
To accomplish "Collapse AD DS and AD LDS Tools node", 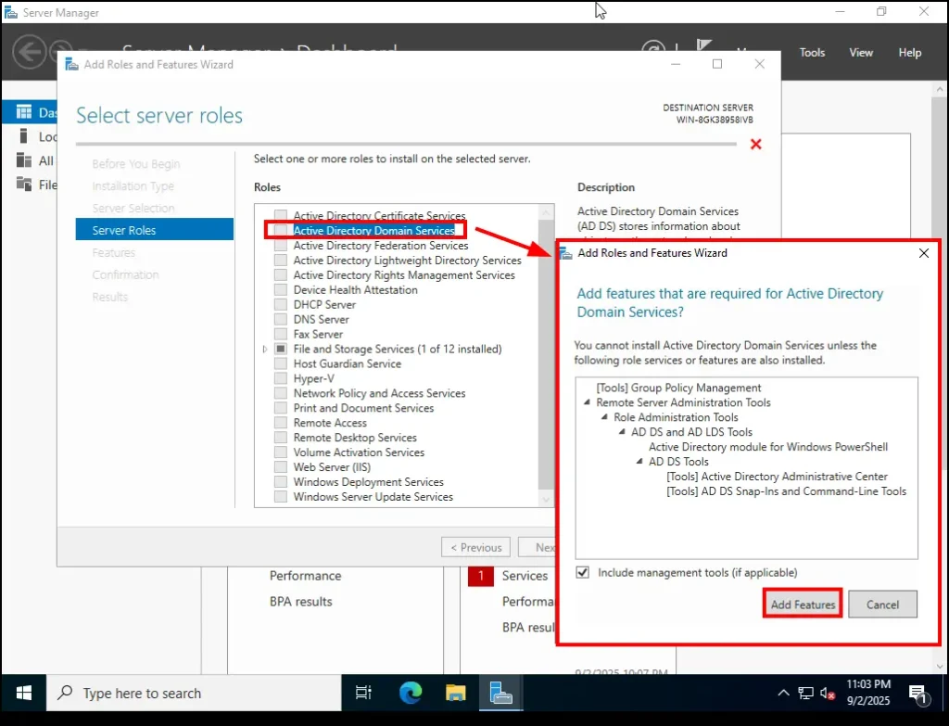I will 622,432.
